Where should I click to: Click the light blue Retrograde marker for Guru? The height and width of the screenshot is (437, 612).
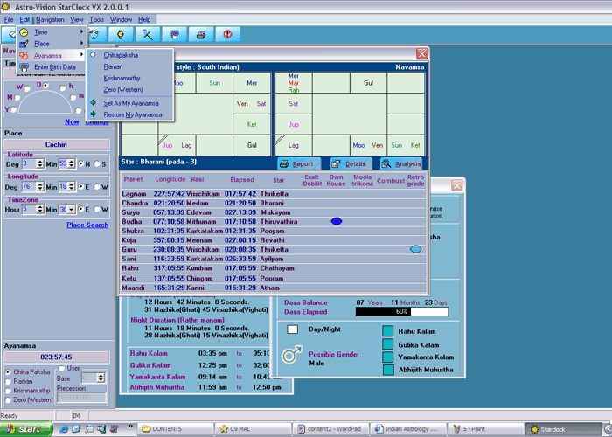(415, 249)
